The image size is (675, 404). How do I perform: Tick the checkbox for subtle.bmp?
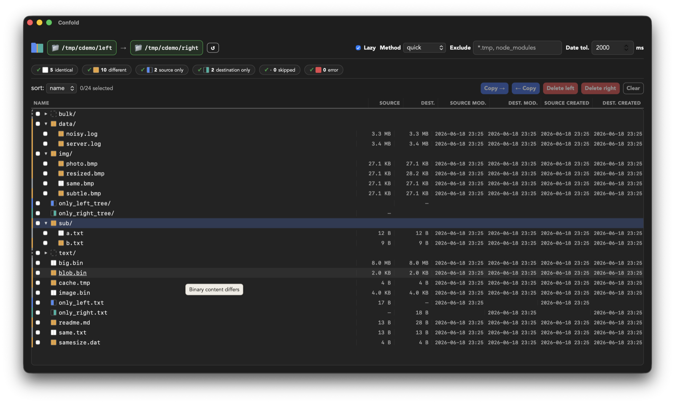[x=45, y=193]
